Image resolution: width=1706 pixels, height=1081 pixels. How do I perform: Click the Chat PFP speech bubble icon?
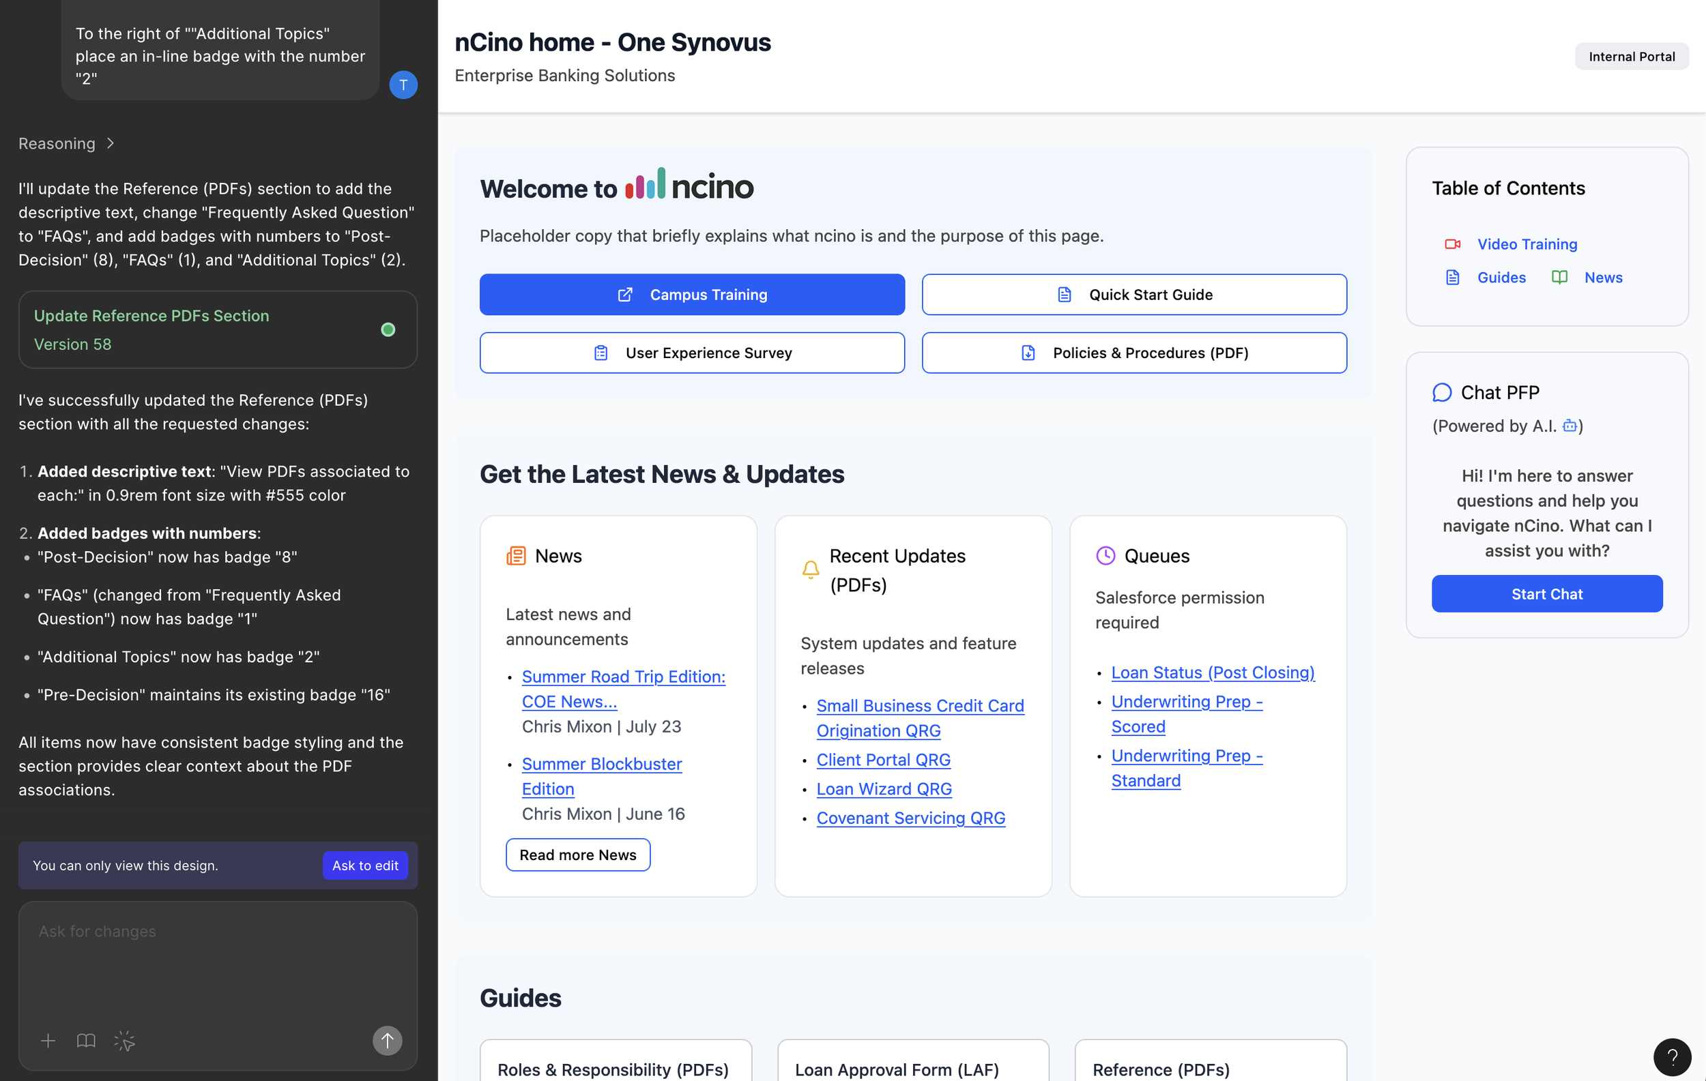click(1442, 392)
